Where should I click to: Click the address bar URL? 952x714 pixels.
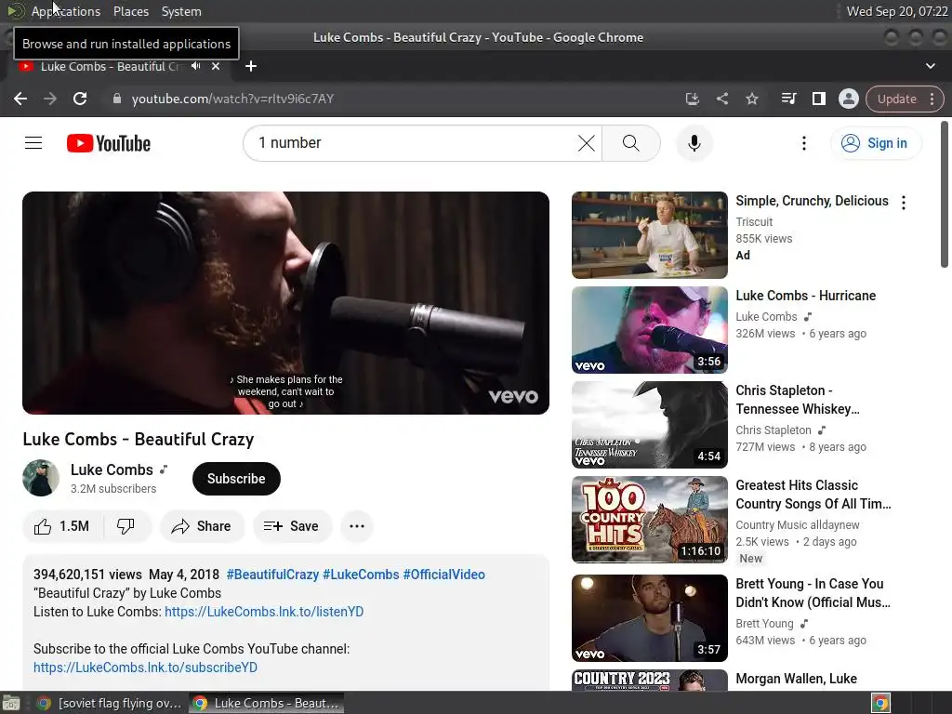(x=232, y=99)
